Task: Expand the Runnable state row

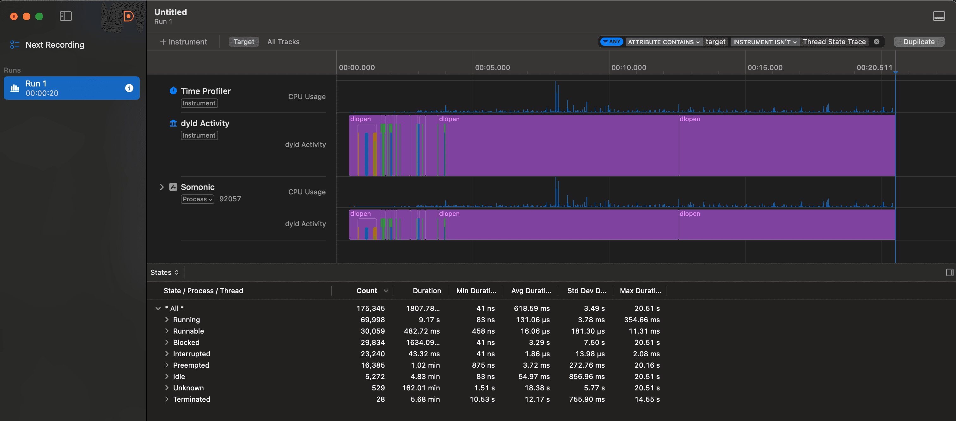Action: (167, 331)
